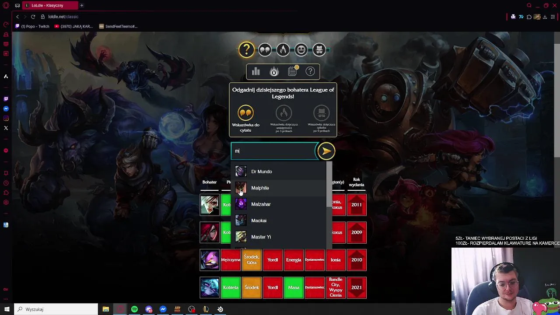
Task: Click the 2010 release year cell
Action: coord(357,260)
